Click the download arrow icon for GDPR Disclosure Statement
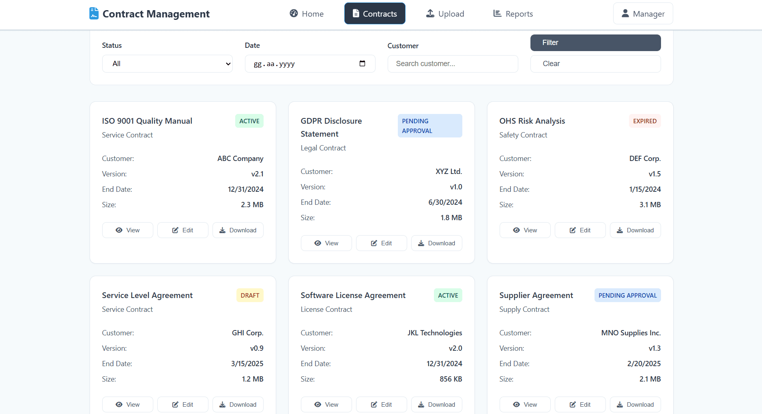 coord(422,243)
